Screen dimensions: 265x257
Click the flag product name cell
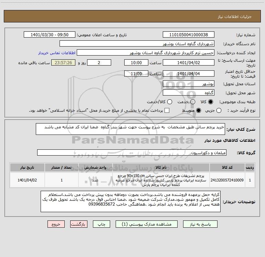tap(161, 180)
